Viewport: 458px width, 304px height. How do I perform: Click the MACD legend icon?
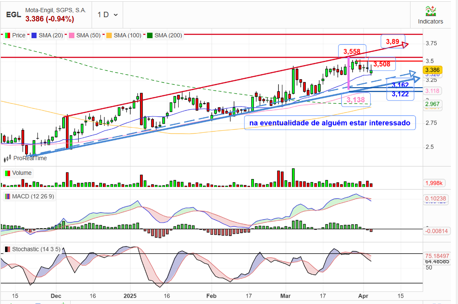(x=8, y=197)
